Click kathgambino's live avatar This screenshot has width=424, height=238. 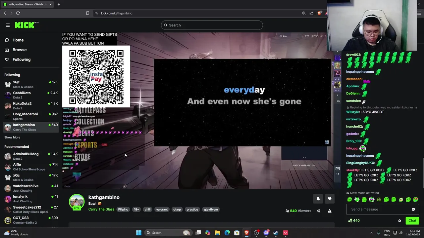tap(77, 202)
